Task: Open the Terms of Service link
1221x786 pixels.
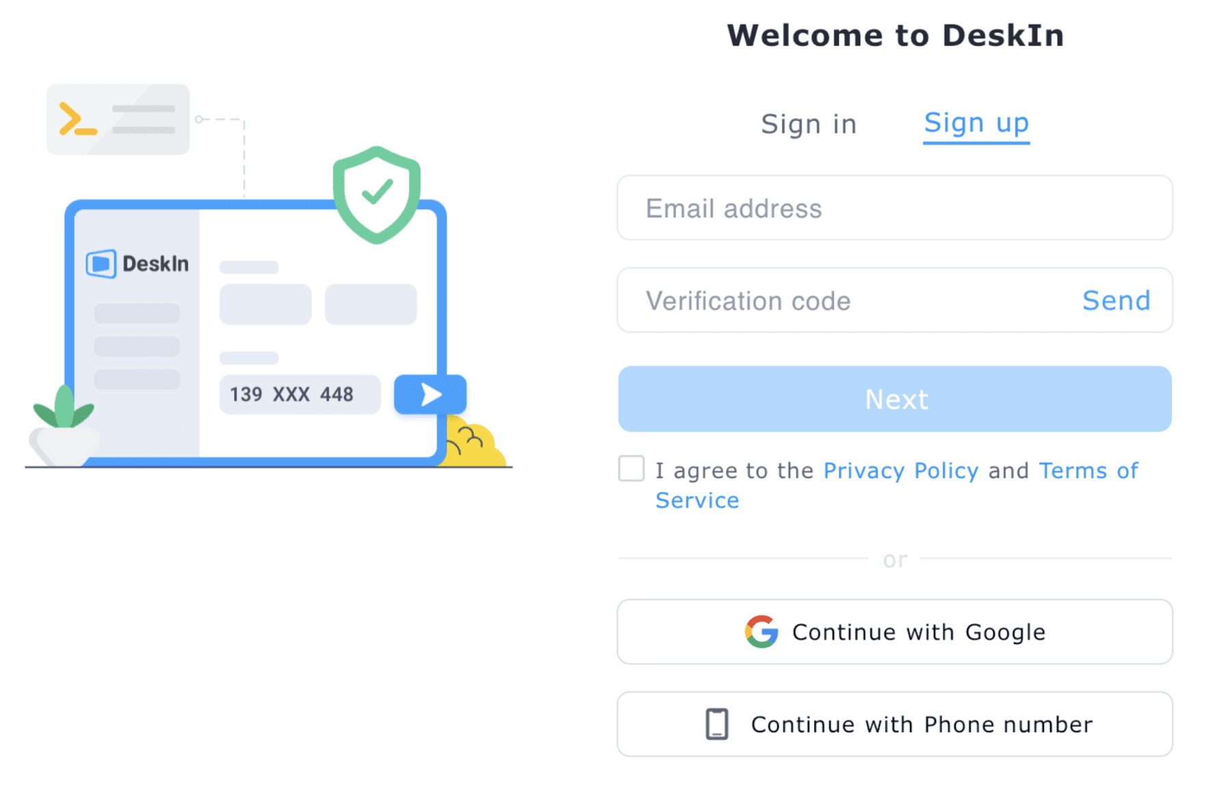Action: pyautogui.click(x=897, y=485)
